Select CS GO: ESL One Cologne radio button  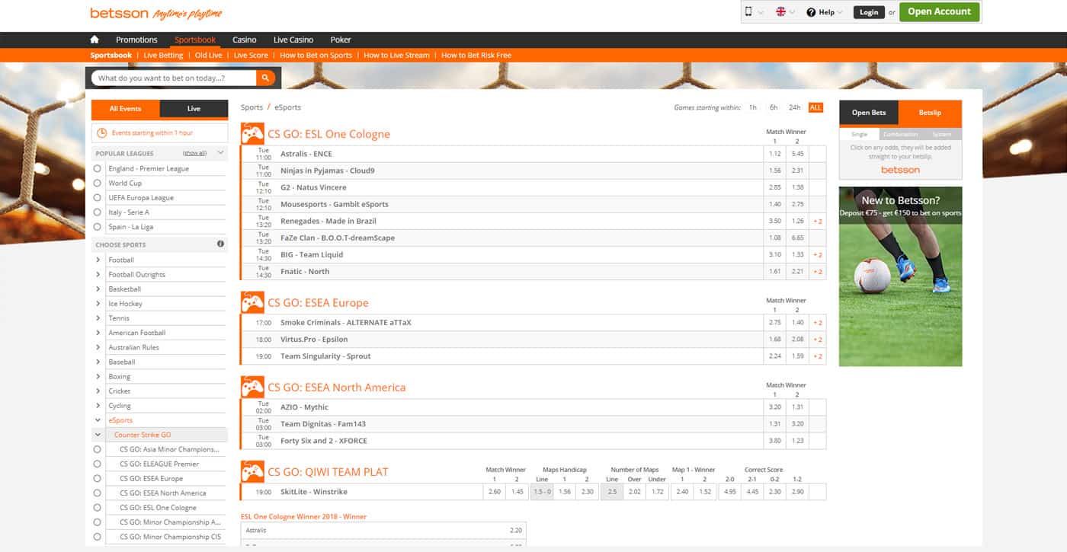click(97, 508)
